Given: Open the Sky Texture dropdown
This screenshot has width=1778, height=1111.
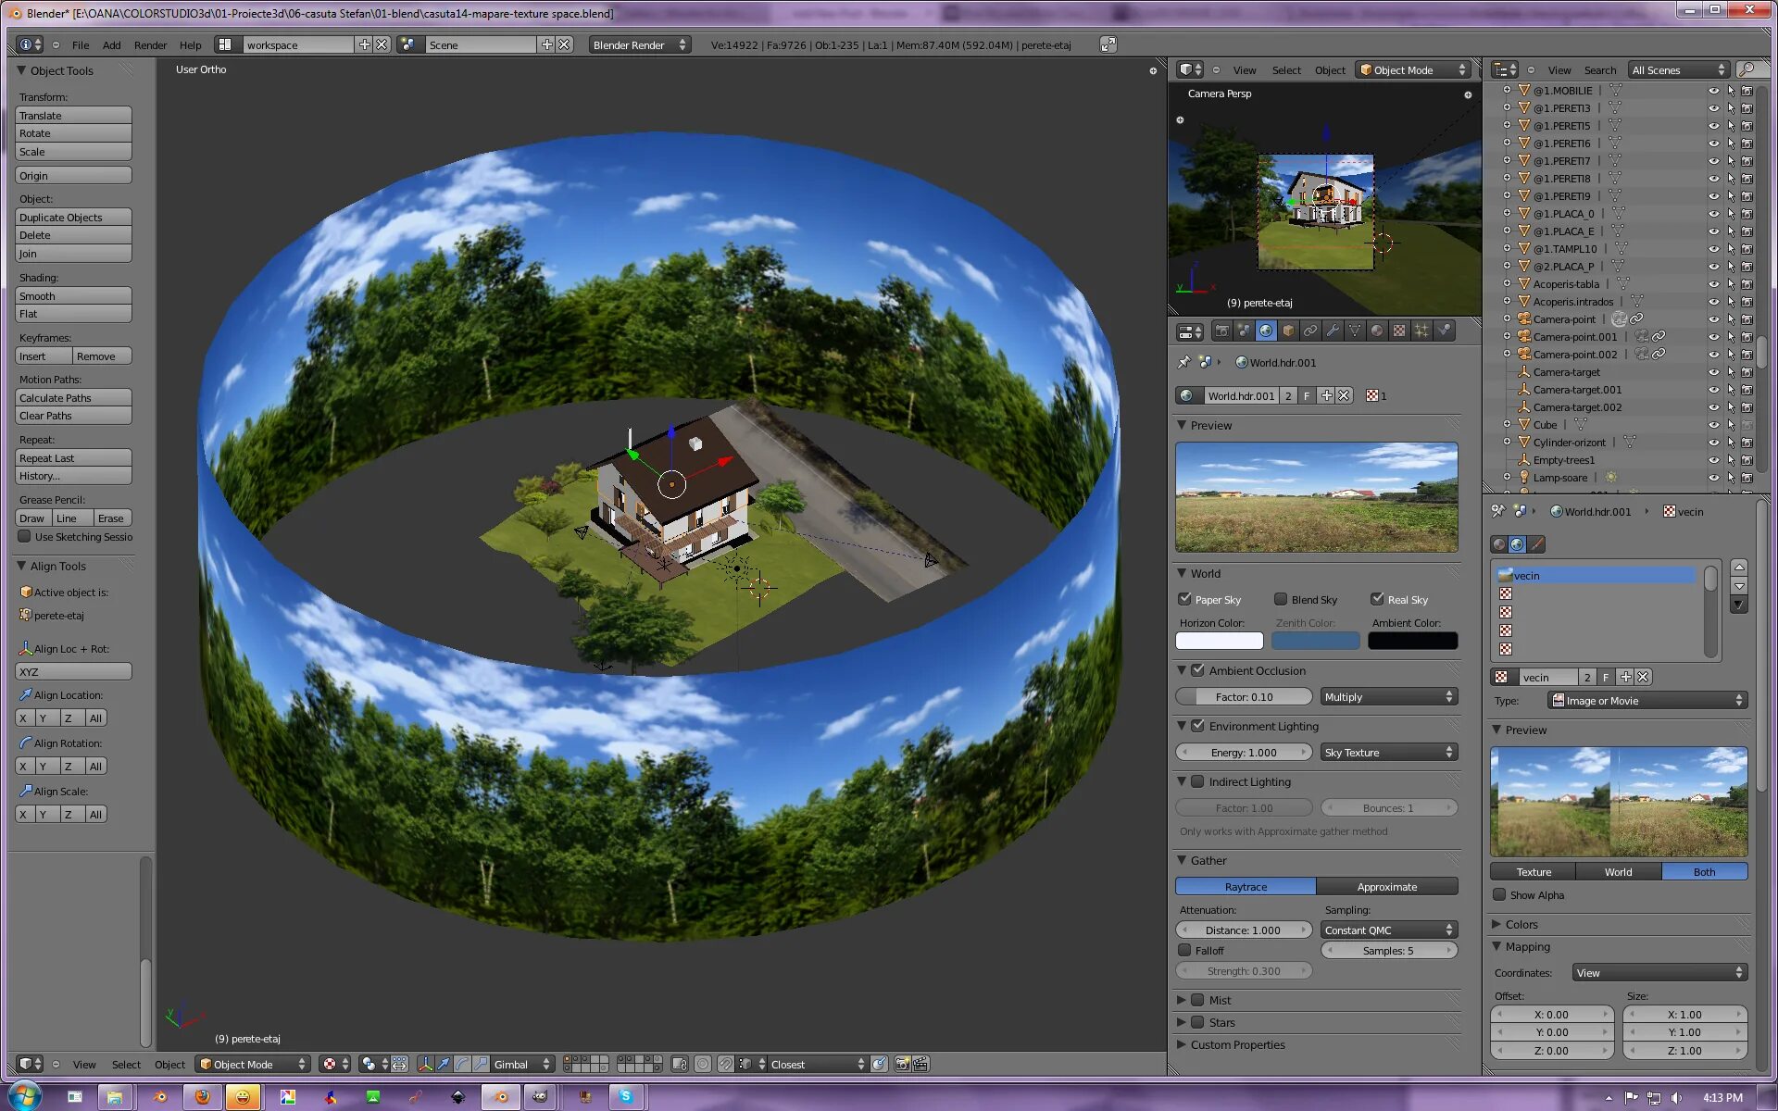Looking at the screenshot, I should pos(1387,753).
